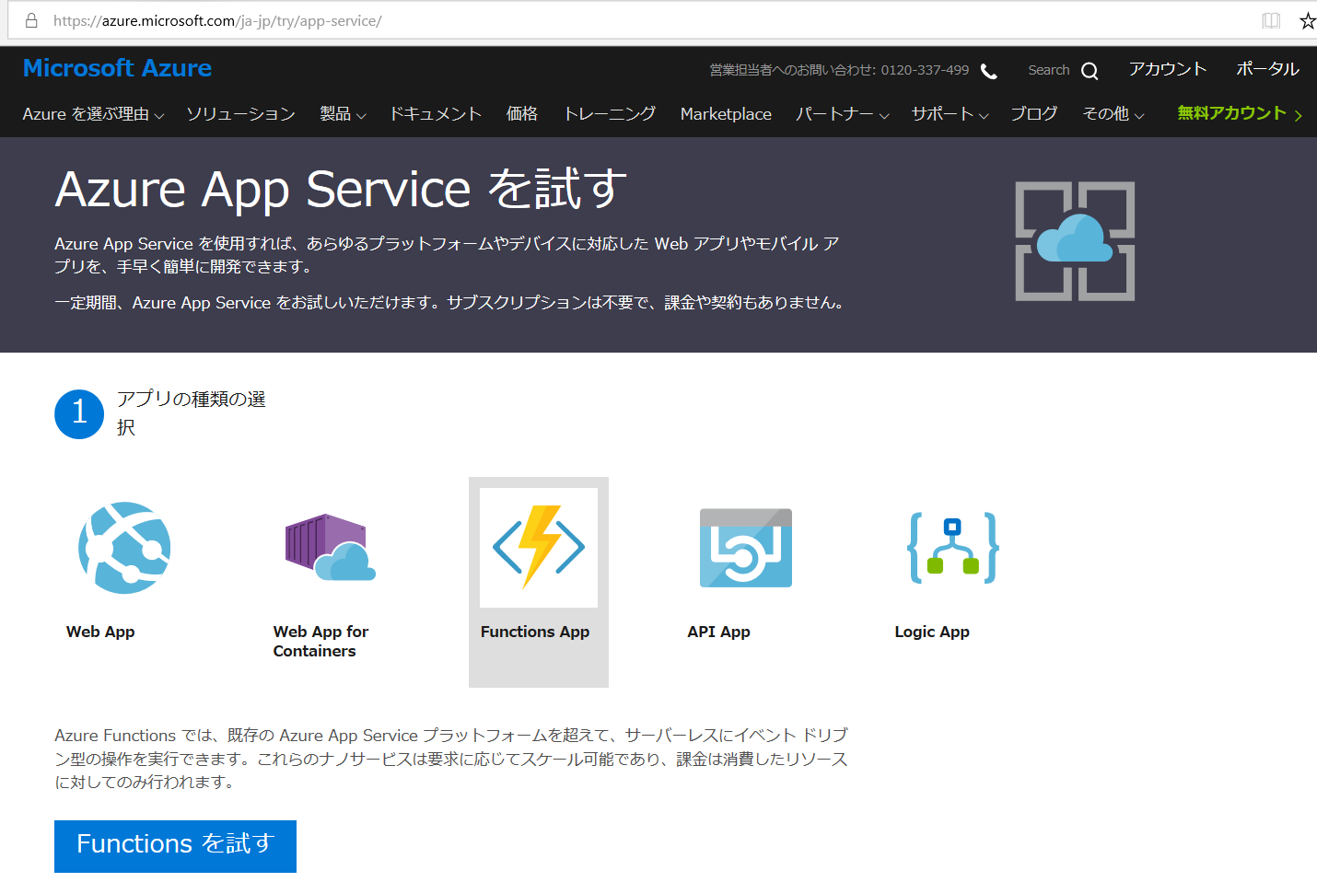Click the Functions を試す button
1317x882 pixels.
point(175,846)
